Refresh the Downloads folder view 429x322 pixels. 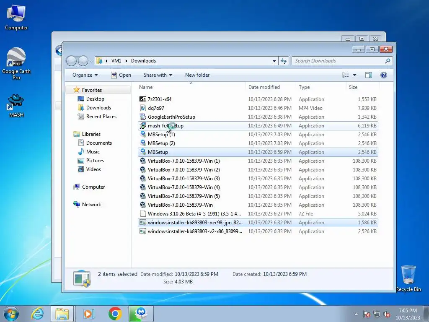284,61
